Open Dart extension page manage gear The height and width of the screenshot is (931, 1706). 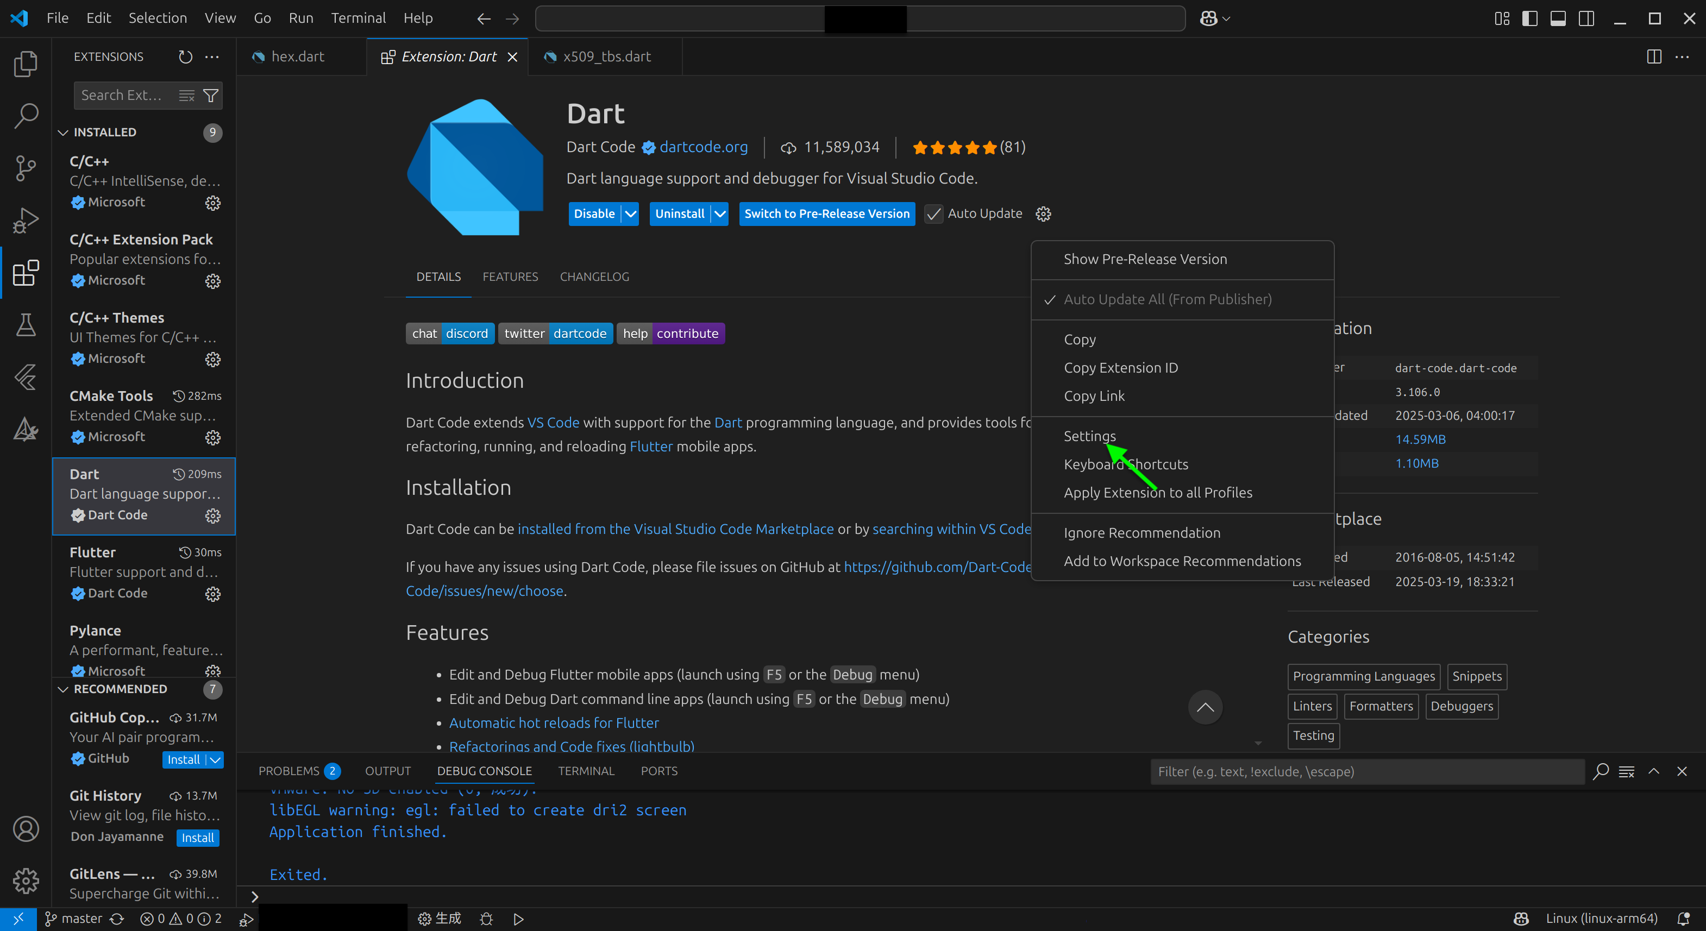pos(1043,214)
